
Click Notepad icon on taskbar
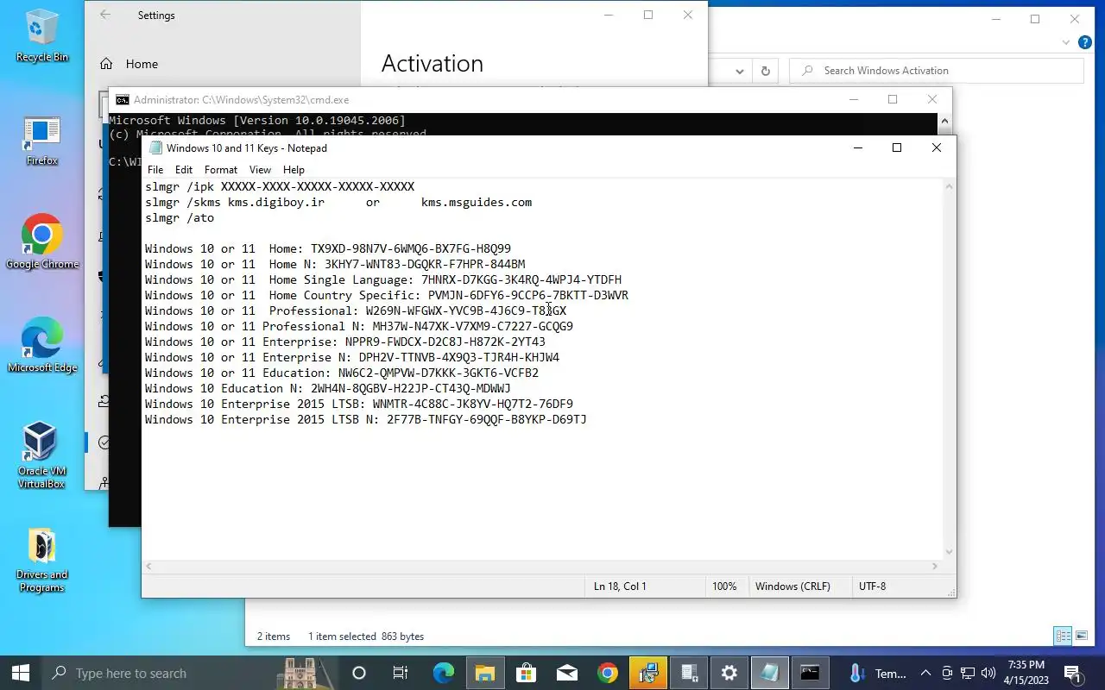coord(770,673)
